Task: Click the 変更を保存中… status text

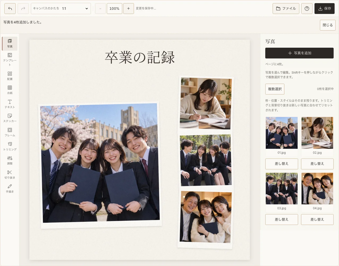Action: [x=146, y=8]
